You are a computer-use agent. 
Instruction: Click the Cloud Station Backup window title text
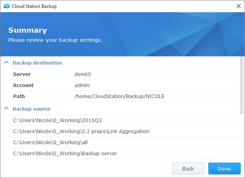click(x=34, y=6)
